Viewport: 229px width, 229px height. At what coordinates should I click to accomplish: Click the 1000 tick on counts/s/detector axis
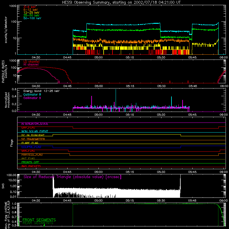point(13,6)
